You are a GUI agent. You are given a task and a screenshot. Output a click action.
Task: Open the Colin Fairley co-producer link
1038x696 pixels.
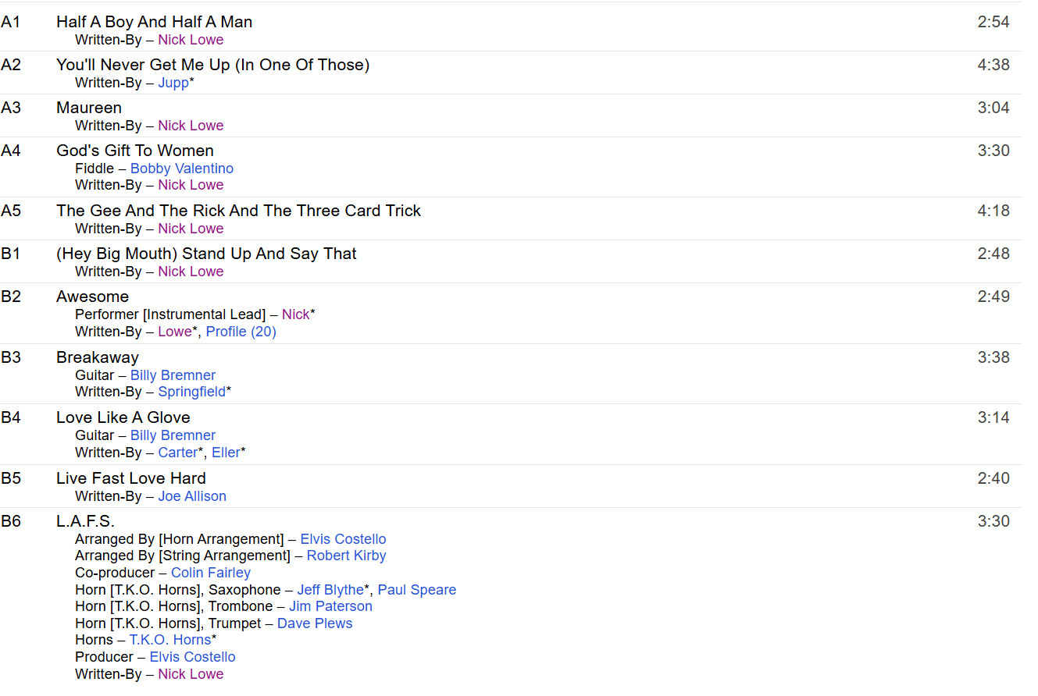(x=211, y=573)
